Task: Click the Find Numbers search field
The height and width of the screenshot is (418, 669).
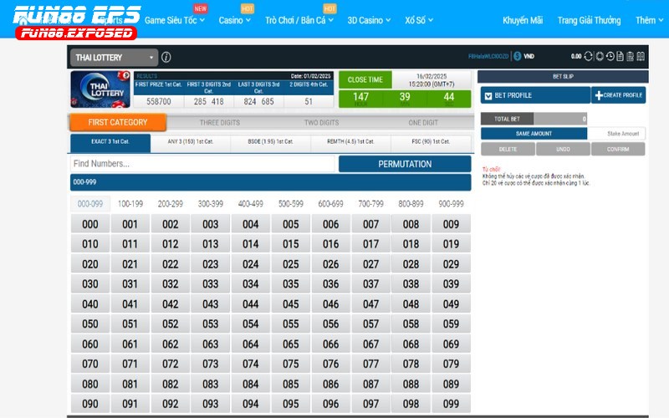Action: tap(202, 164)
